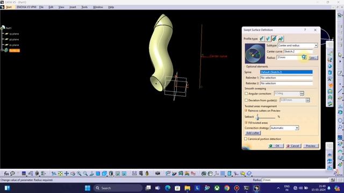This screenshot has height=193, width=344.
Task: Click the spiral Update icon
Action: coord(204,174)
